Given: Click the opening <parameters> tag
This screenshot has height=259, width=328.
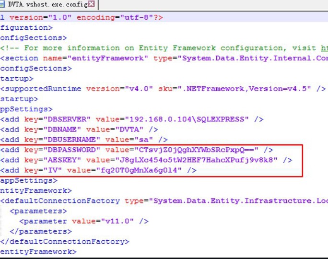Looking at the screenshot, I should pos(38,211).
